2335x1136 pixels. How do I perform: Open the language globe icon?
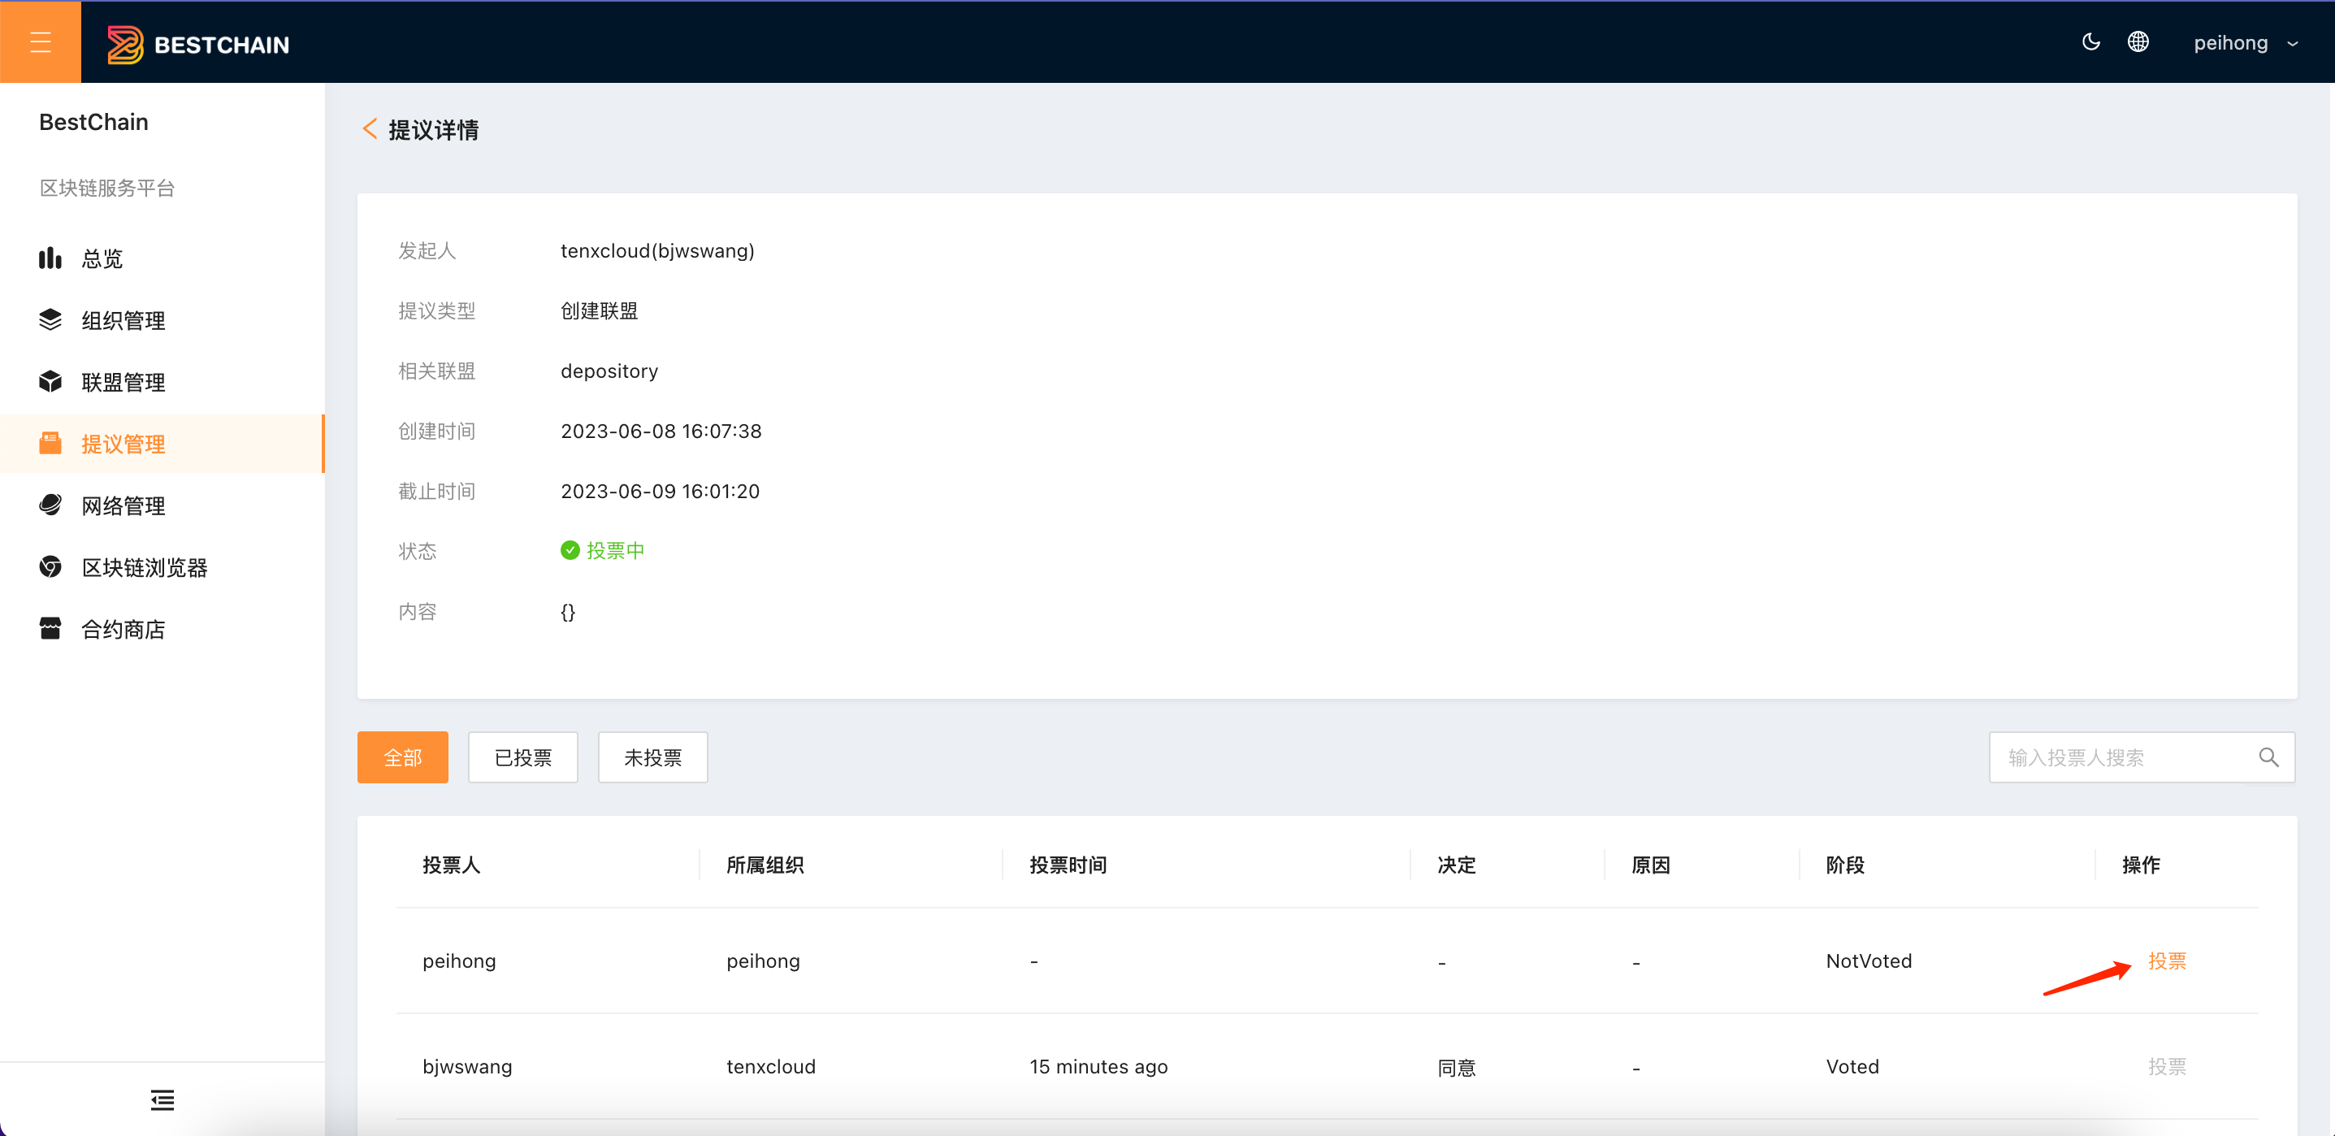2138,41
